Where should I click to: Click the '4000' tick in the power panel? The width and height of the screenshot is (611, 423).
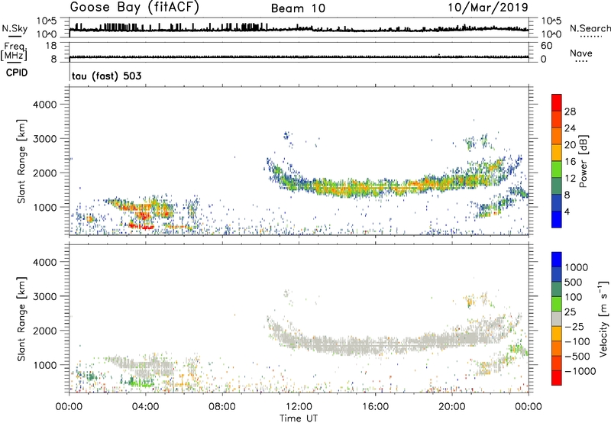coord(45,105)
